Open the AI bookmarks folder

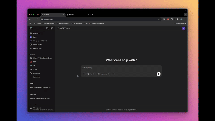pyautogui.click(x=85, y=23)
